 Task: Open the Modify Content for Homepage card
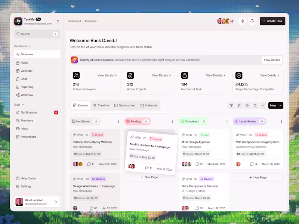click(151, 153)
